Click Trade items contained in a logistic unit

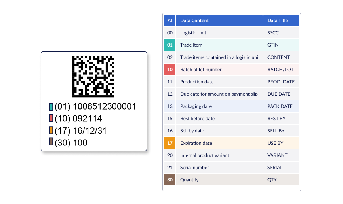point(219,57)
